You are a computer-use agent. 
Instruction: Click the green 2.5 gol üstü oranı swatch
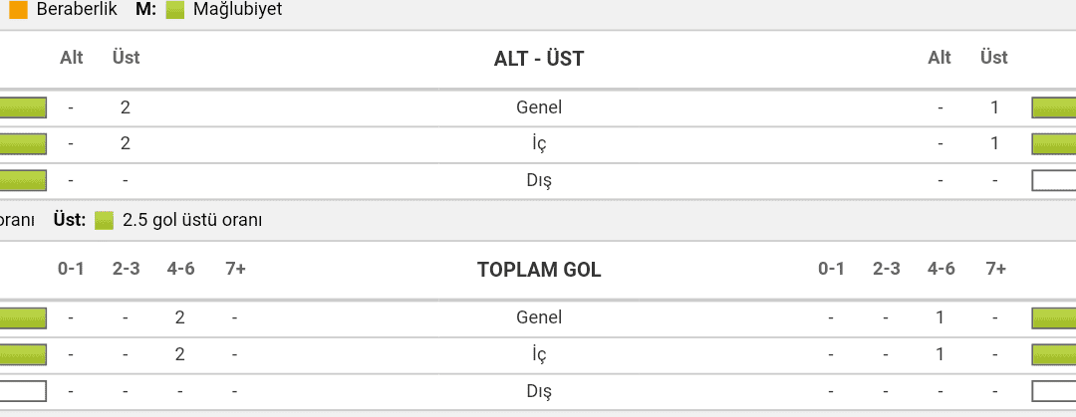104,220
